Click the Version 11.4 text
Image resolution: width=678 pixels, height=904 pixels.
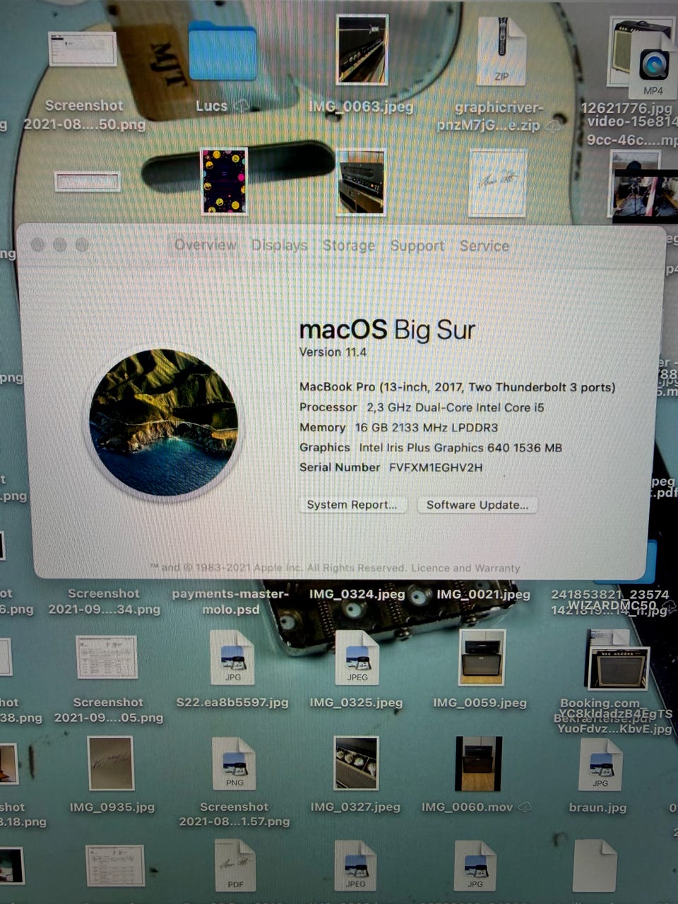tap(333, 352)
